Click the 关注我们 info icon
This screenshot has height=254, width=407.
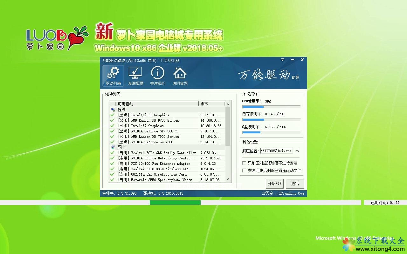pos(157,73)
